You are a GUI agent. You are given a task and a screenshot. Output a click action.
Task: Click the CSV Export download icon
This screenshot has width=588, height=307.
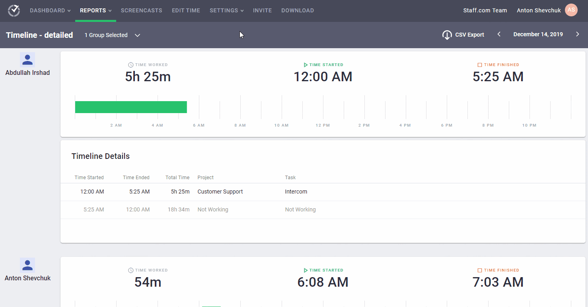point(447,35)
